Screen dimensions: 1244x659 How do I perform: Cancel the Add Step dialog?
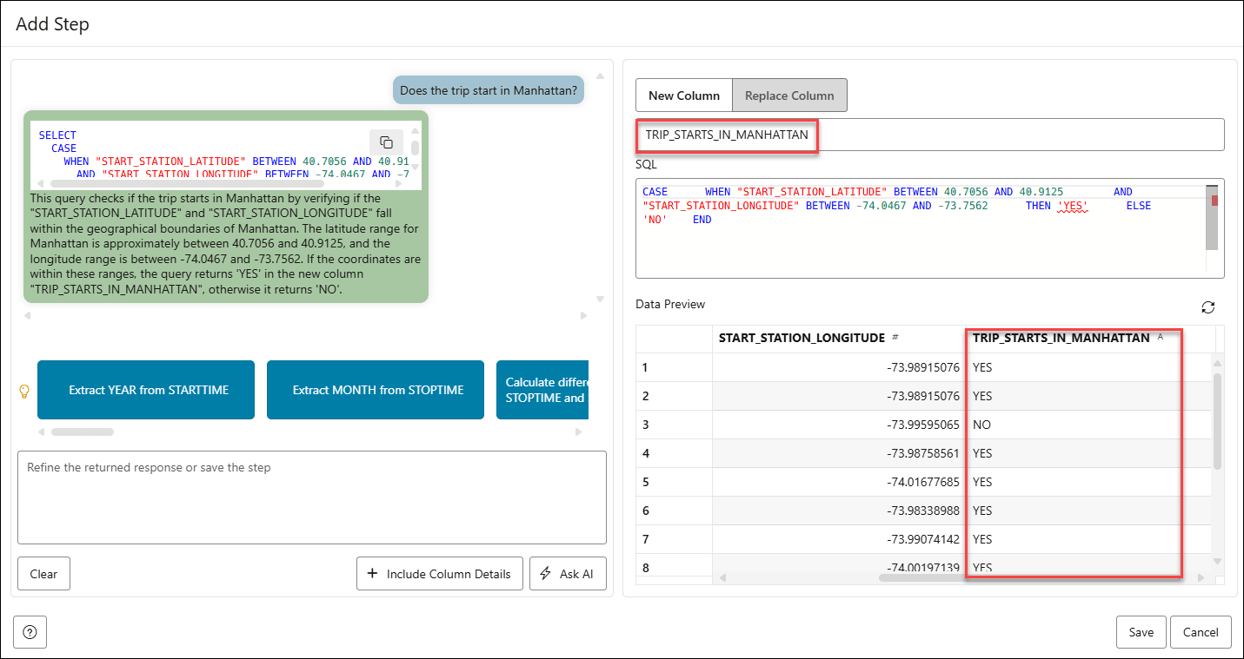tap(1201, 632)
